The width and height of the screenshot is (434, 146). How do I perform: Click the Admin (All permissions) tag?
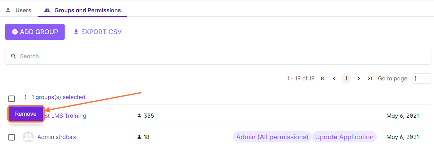click(x=272, y=137)
